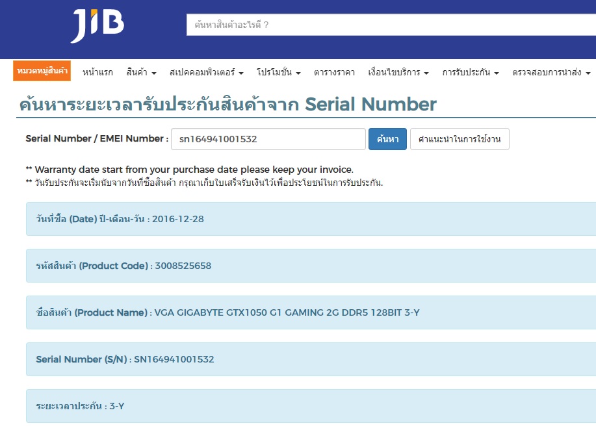Expand the โปรโมชั่น dropdown menu

coord(278,72)
